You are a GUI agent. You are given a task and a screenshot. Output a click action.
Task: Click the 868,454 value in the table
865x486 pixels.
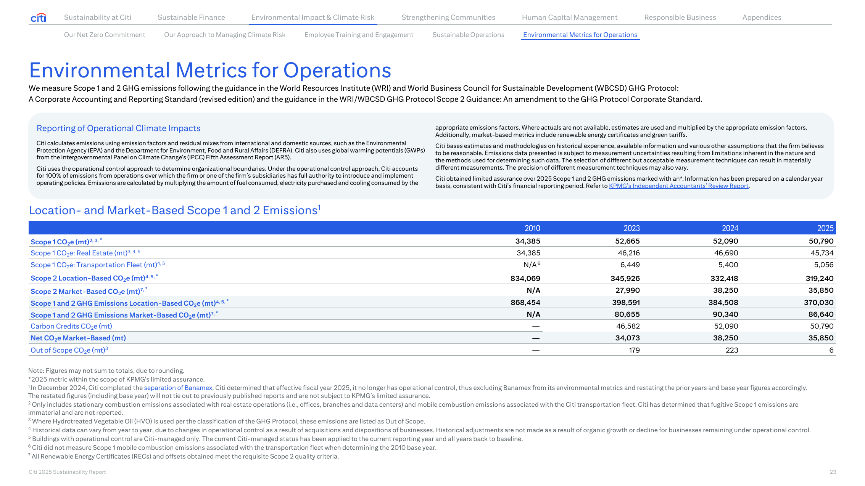tap(525, 303)
